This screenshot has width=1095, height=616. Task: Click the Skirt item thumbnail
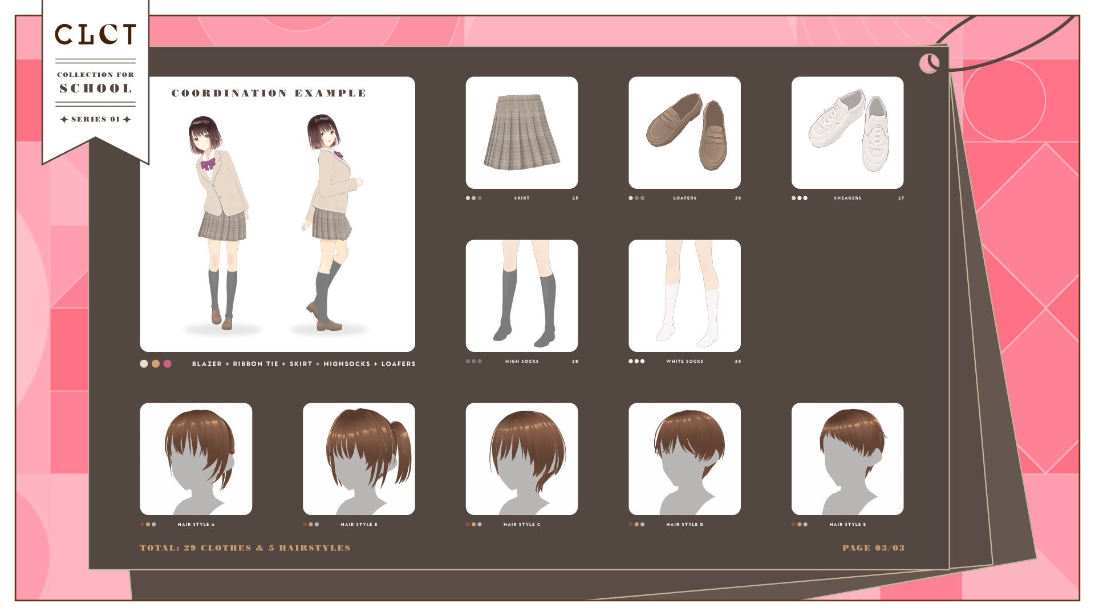(521, 132)
